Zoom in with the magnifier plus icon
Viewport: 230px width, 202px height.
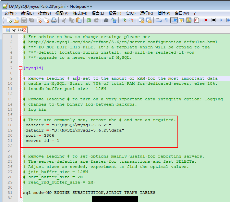[x=124, y=20]
